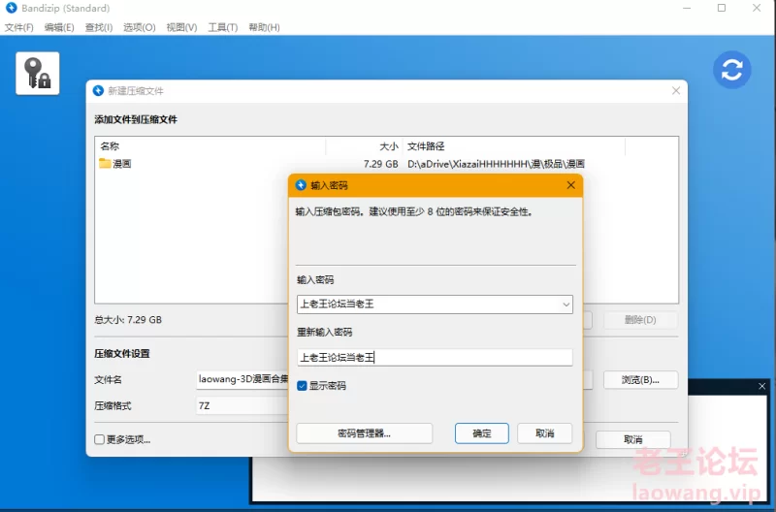Uncheck the 显示密码 checkbox
Screen dimensions: 776x512
point(302,385)
